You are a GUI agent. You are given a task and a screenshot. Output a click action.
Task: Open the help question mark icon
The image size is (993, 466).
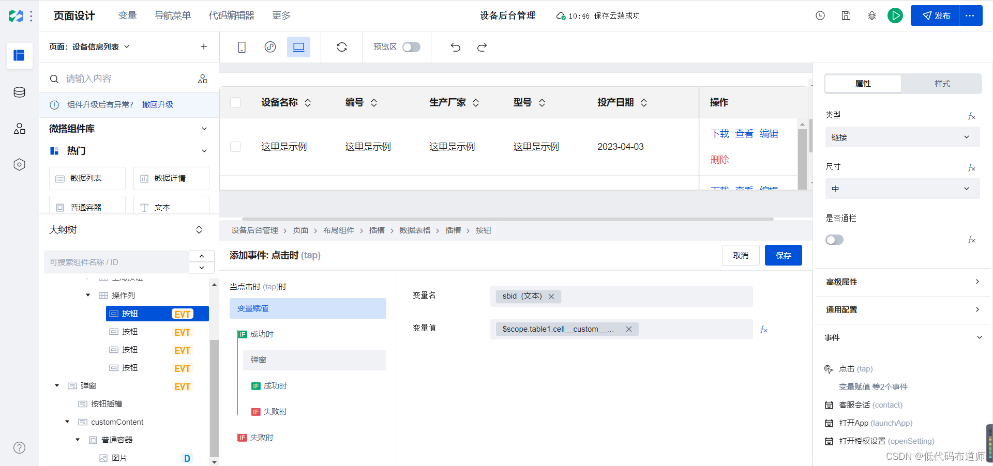[x=20, y=448]
